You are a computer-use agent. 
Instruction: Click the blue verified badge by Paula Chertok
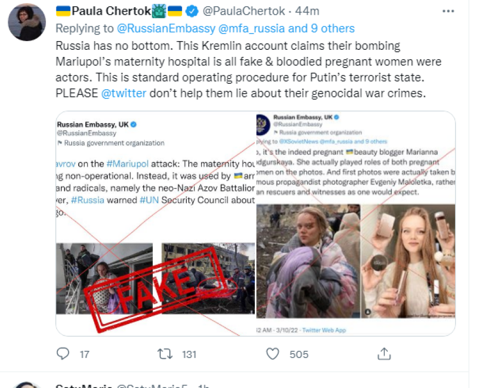(x=192, y=11)
